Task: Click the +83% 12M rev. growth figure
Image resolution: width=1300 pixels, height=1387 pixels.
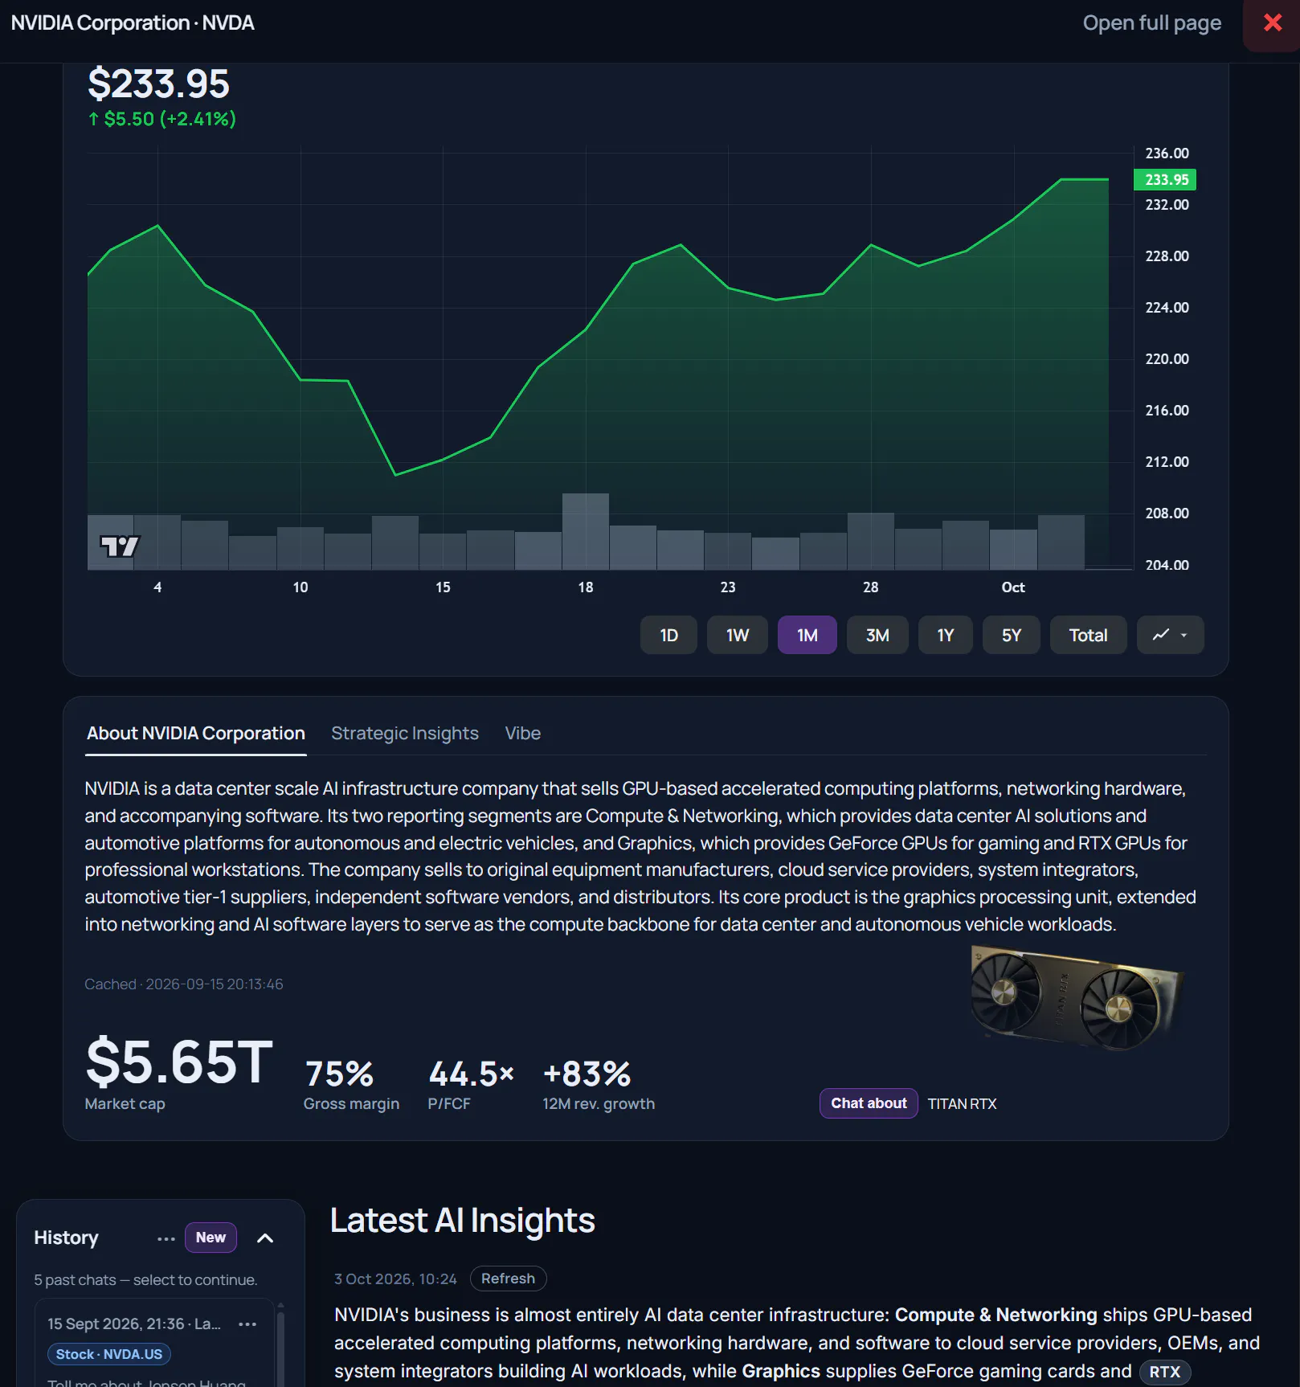Action: (x=587, y=1074)
